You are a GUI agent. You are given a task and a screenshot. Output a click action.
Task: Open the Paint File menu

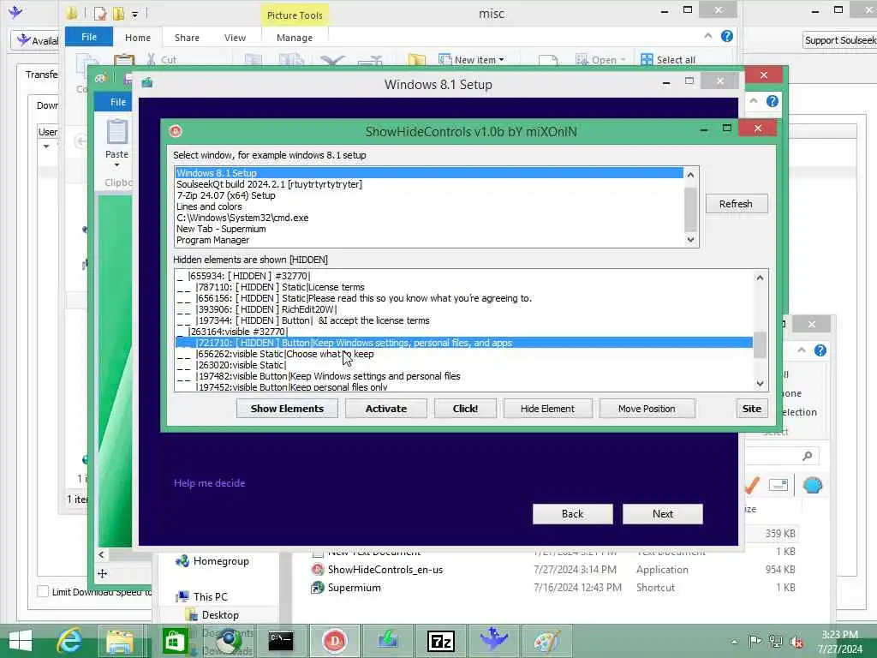[118, 102]
